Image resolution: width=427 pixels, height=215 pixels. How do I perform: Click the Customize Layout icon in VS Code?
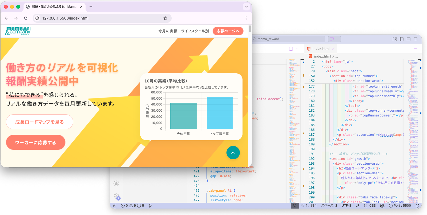tap(394, 39)
